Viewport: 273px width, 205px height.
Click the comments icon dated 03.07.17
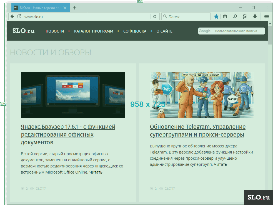coord(22,188)
